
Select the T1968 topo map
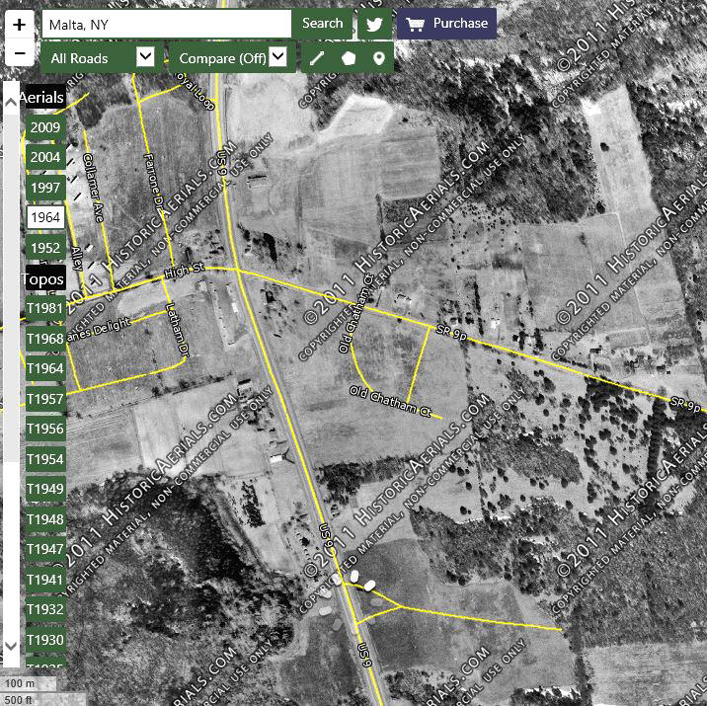click(x=45, y=339)
